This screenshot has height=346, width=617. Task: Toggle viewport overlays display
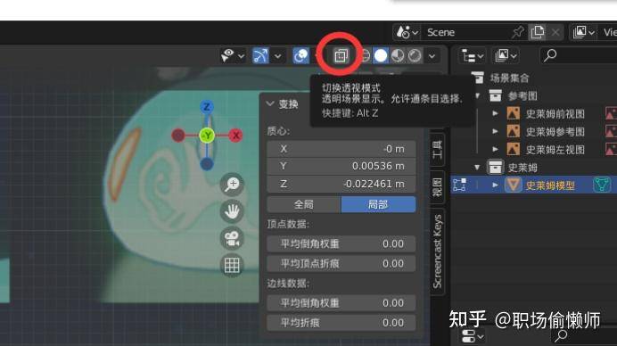click(x=301, y=55)
